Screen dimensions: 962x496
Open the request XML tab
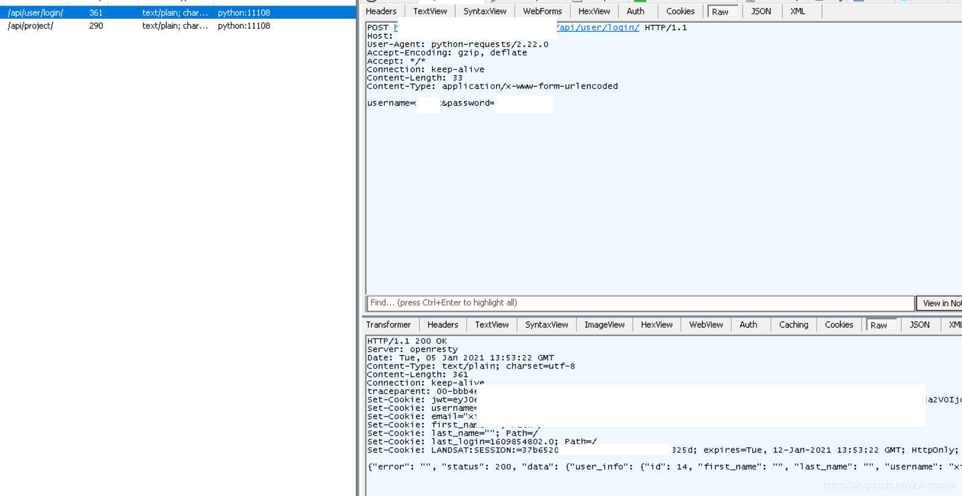797,11
